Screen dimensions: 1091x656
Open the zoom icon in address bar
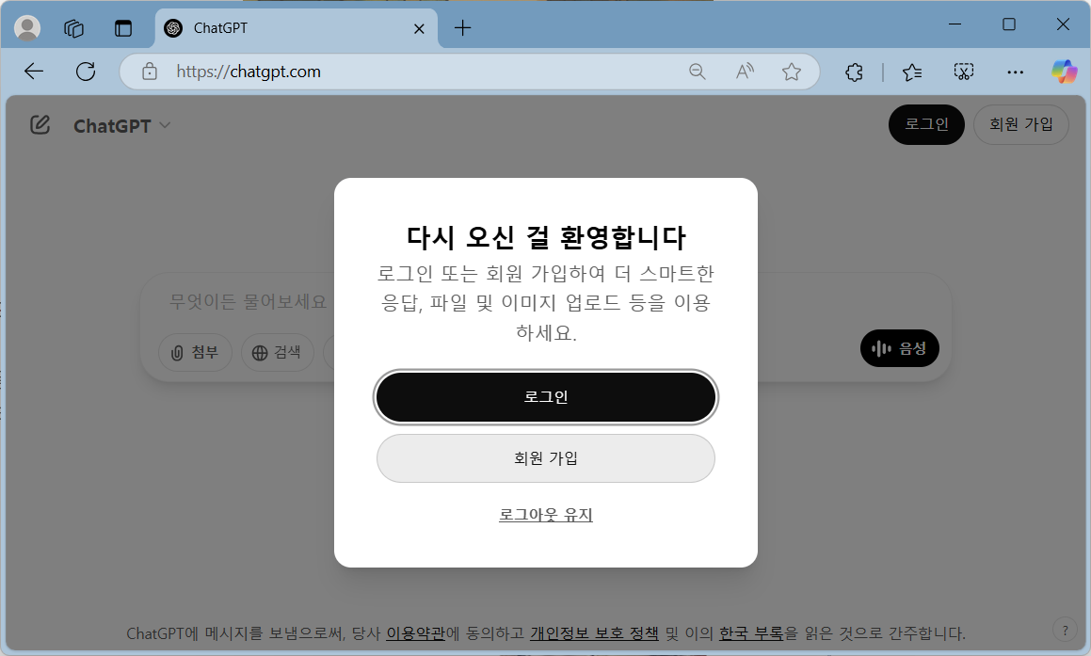(x=698, y=71)
